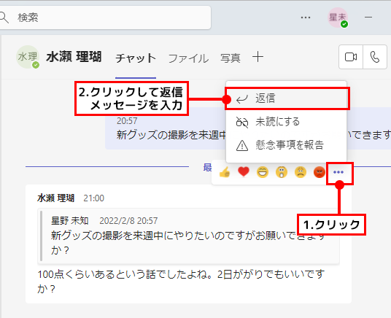React with the laughing face emoji
Viewport: 391px width, 318px height.
click(263, 172)
